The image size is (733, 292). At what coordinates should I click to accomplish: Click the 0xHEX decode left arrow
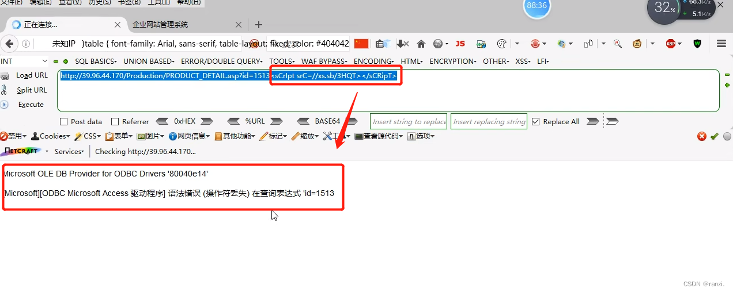pyautogui.click(x=163, y=121)
